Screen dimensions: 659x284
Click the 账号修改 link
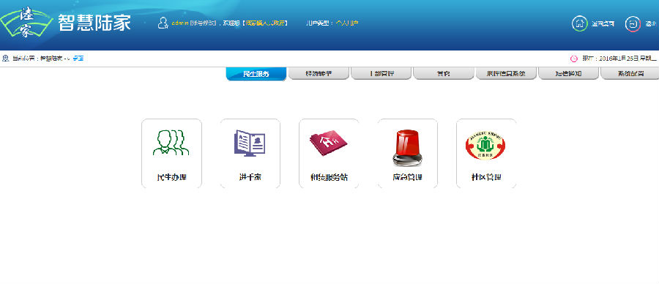pyautogui.click(x=203, y=23)
